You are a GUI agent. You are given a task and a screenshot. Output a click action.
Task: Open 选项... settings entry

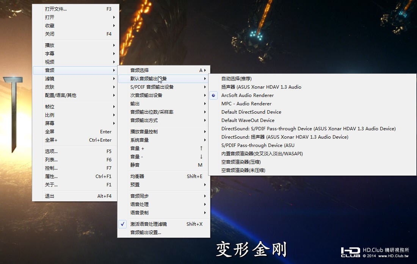tap(75, 152)
